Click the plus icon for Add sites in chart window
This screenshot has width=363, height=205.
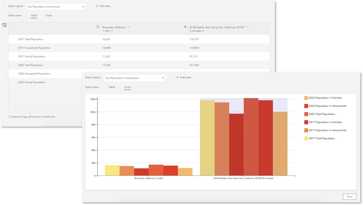(177, 77)
